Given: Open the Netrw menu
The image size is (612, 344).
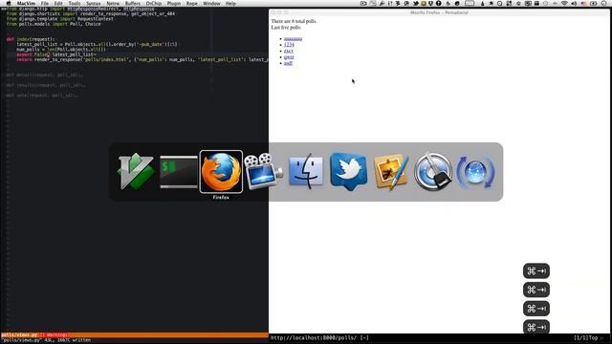Looking at the screenshot, I should (x=113, y=3).
